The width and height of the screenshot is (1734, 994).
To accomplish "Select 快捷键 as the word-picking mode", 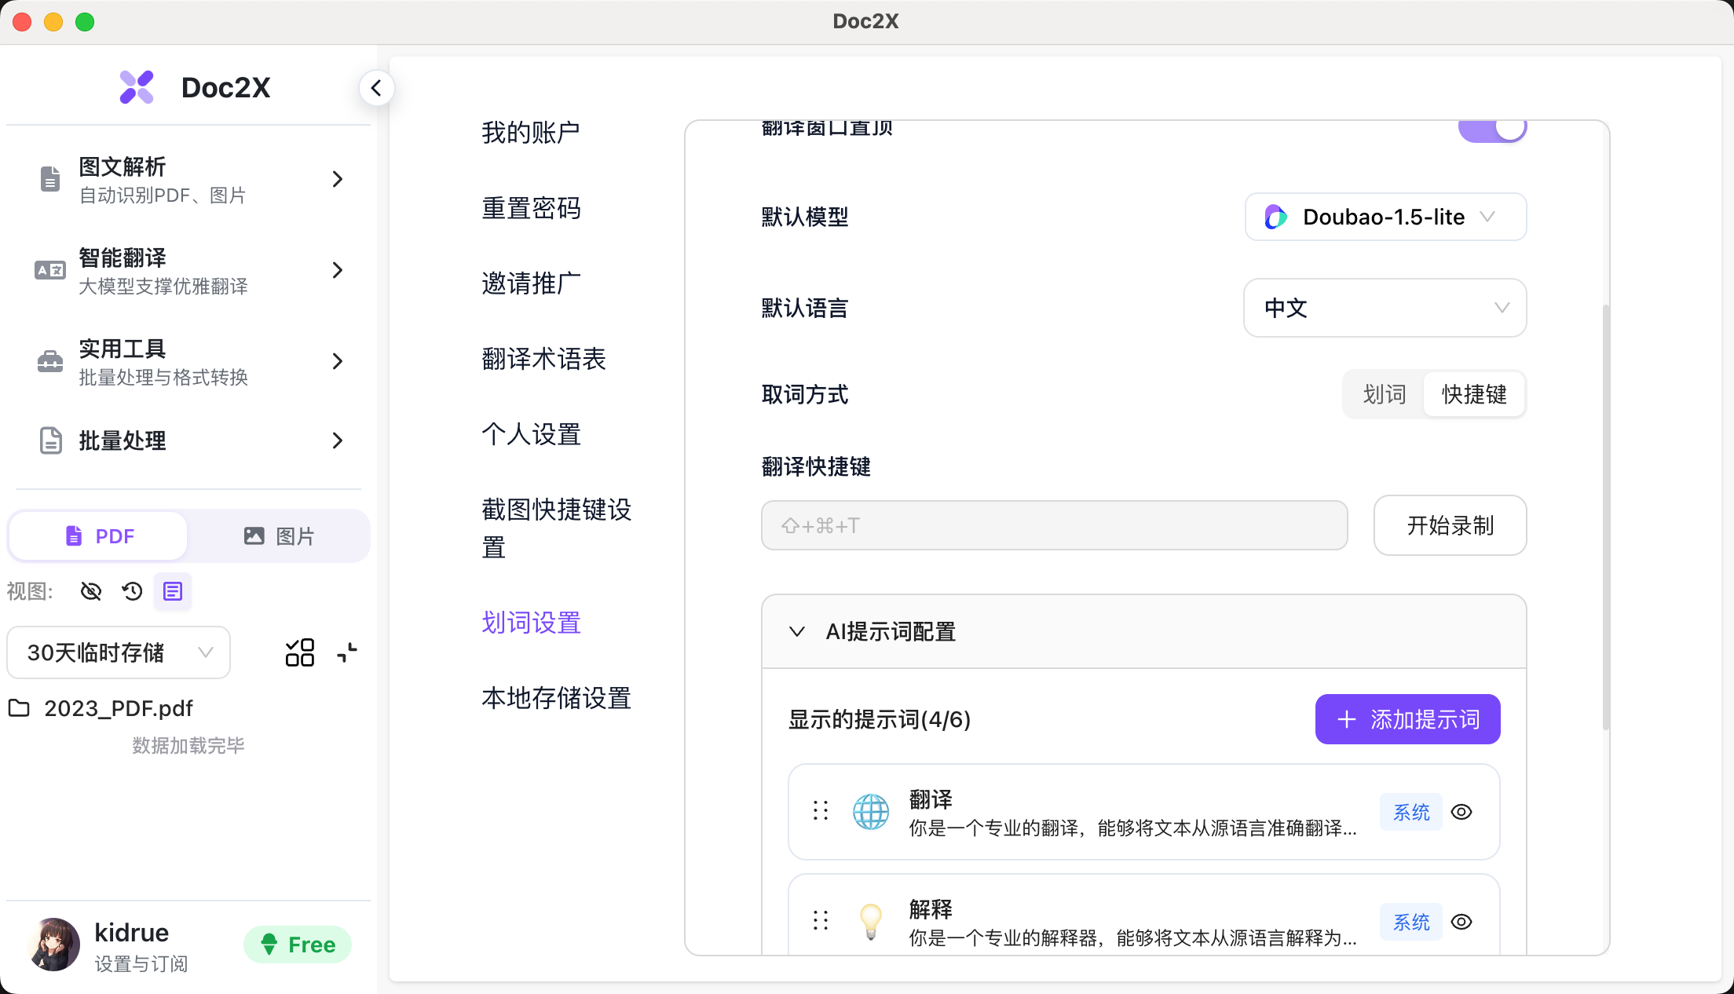I will click(1474, 394).
